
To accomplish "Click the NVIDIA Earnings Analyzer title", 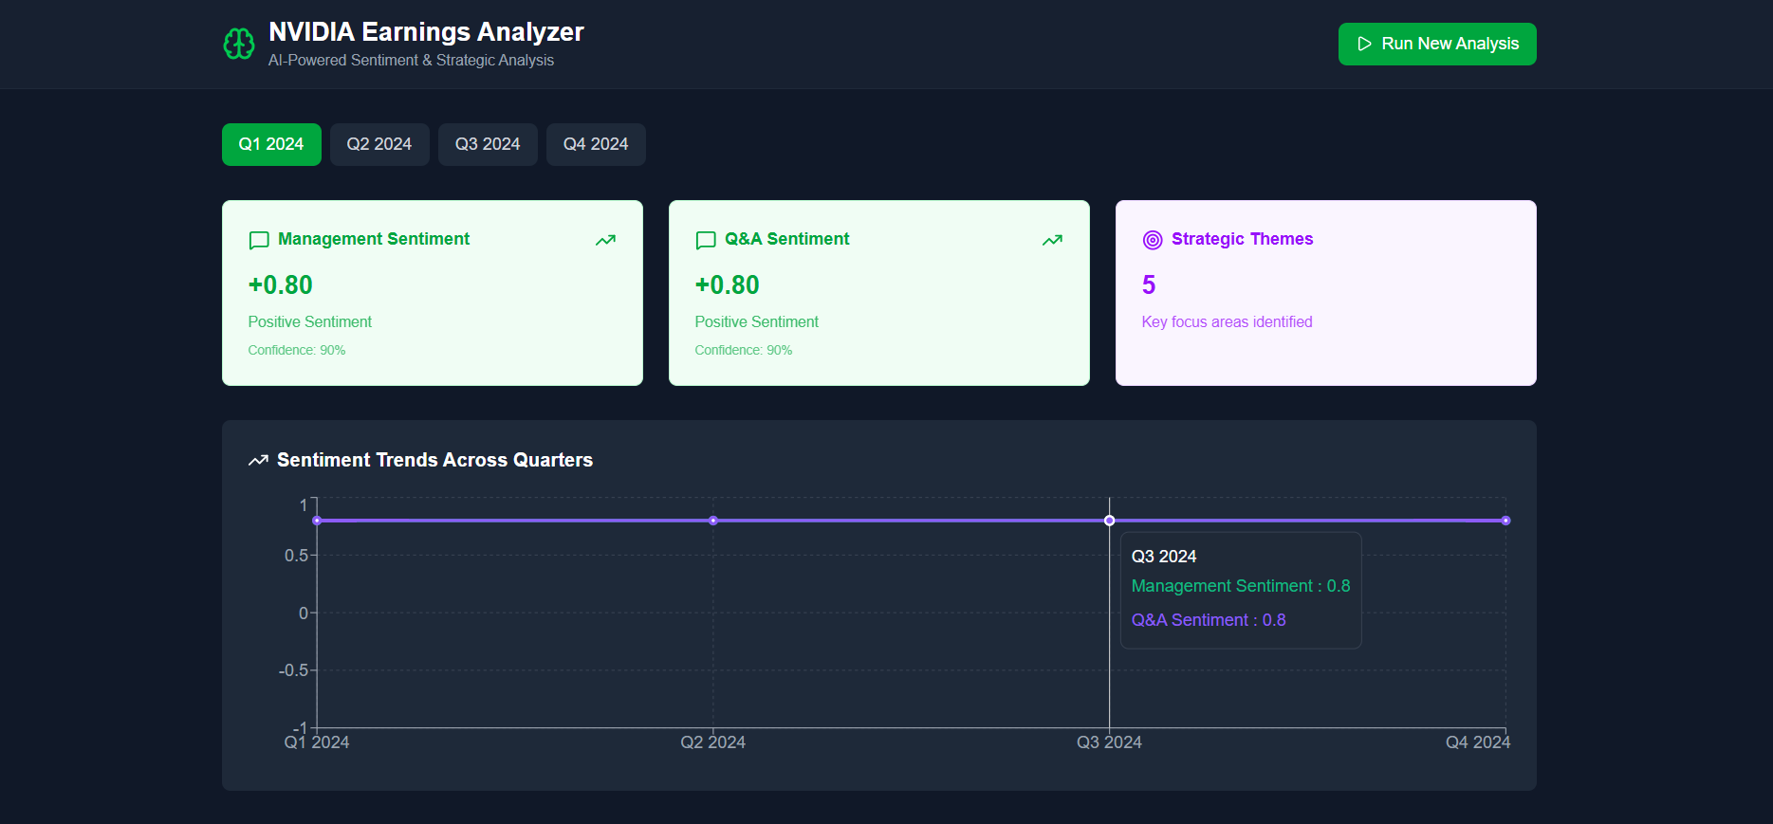I will (x=426, y=32).
